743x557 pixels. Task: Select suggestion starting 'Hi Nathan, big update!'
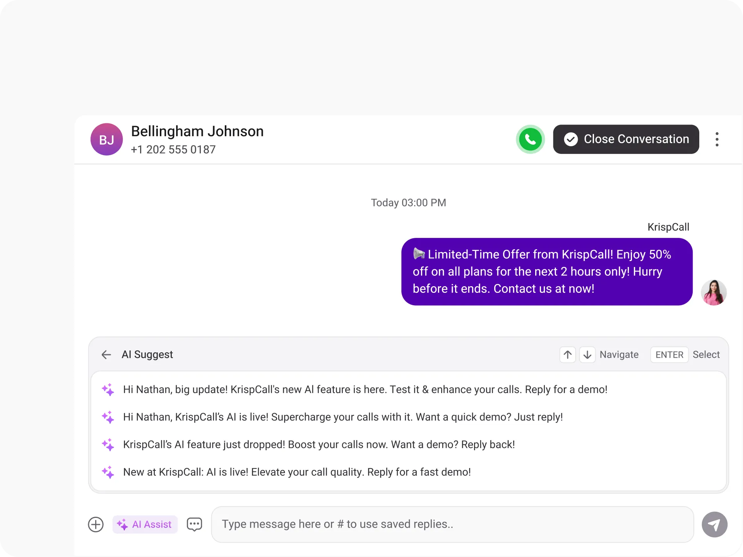tap(409, 390)
